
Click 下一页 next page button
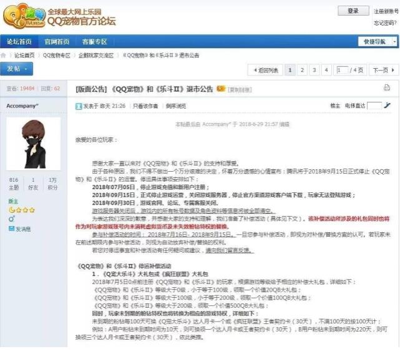(x=384, y=70)
